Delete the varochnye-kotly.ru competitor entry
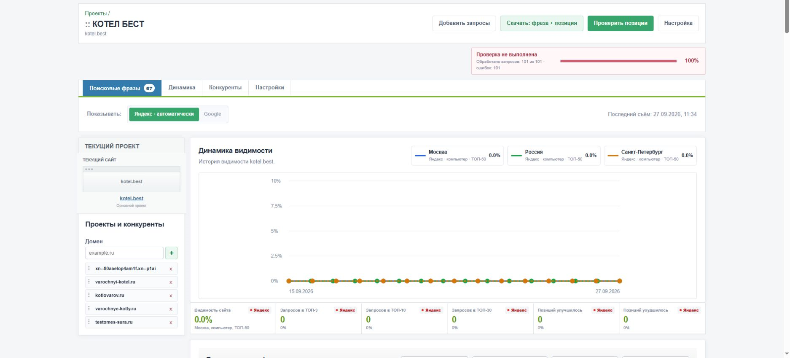Screen dimensions: 790x358 [x=171, y=309]
